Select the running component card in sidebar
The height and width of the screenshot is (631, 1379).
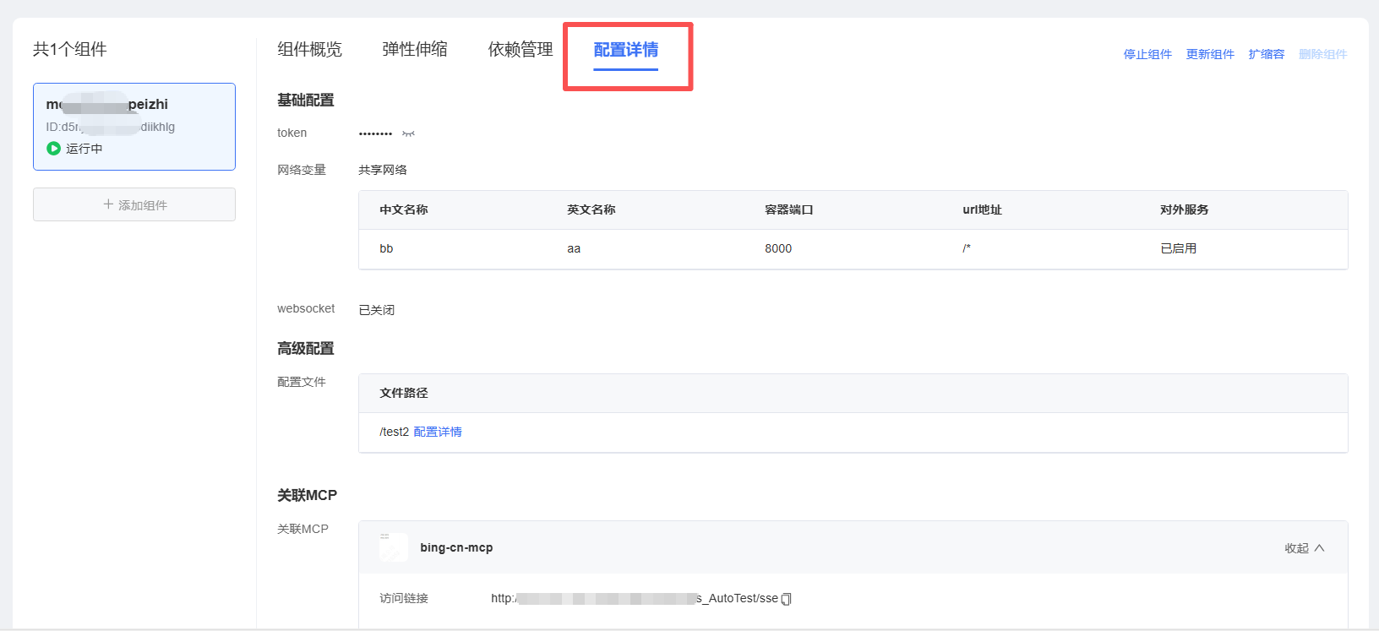coord(134,127)
